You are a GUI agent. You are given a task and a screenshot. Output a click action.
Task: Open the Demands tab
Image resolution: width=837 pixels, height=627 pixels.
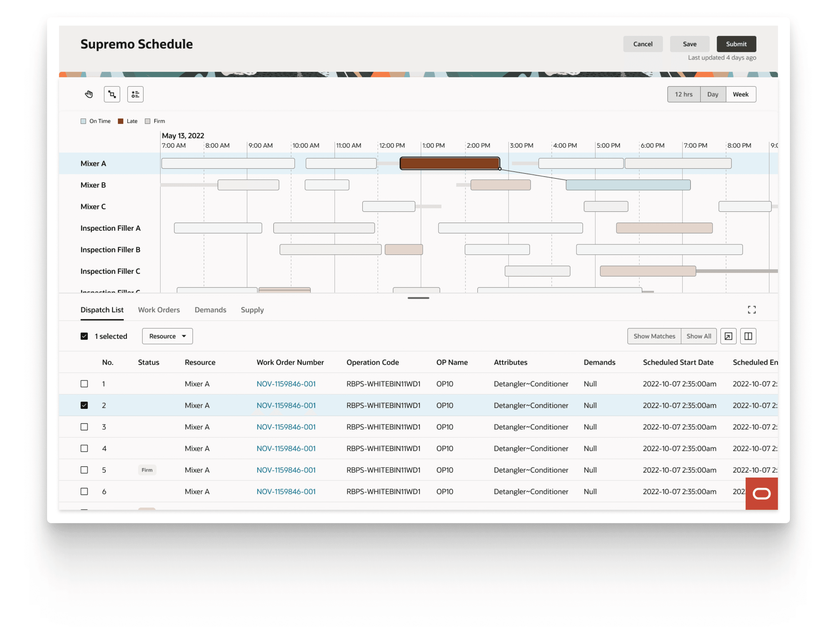pyautogui.click(x=210, y=310)
